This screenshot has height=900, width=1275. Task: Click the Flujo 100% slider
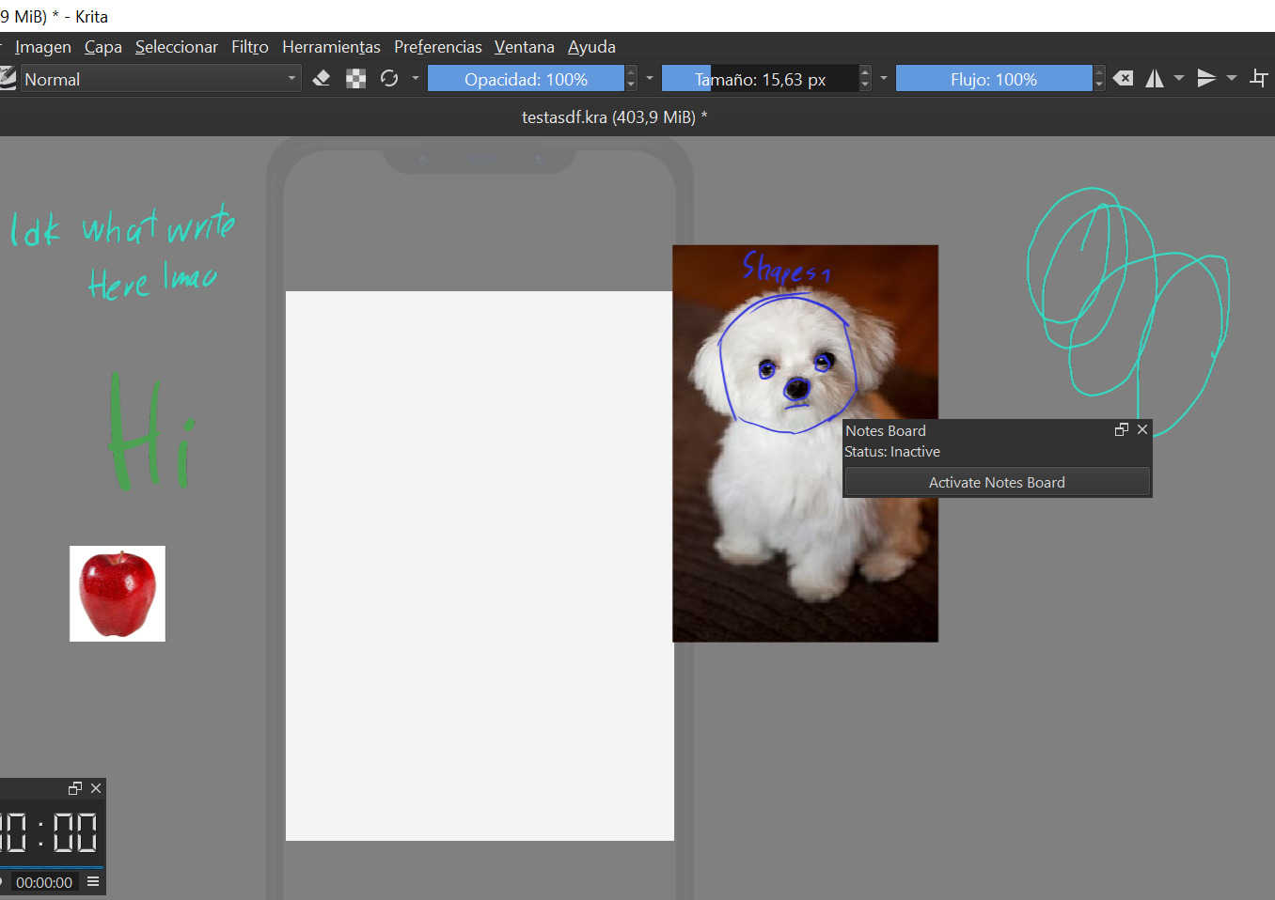(993, 79)
